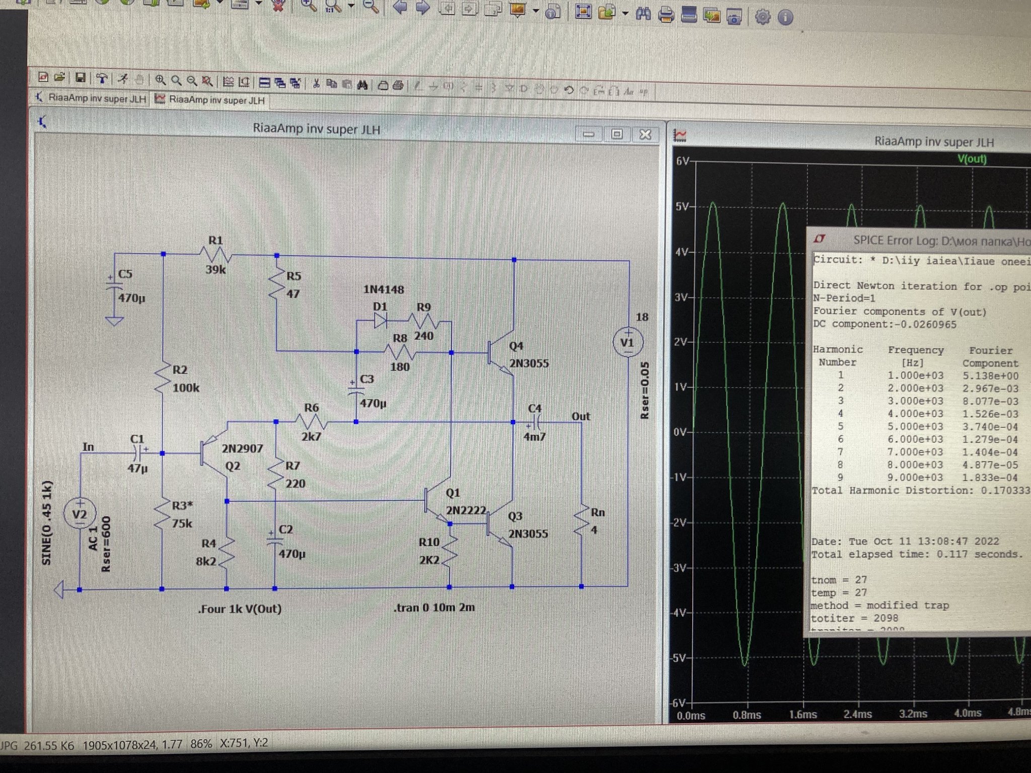Image resolution: width=1031 pixels, height=773 pixels.
Task: Open dropdown arrow next to 1:1 zoom
Action: tap(351, 6)
